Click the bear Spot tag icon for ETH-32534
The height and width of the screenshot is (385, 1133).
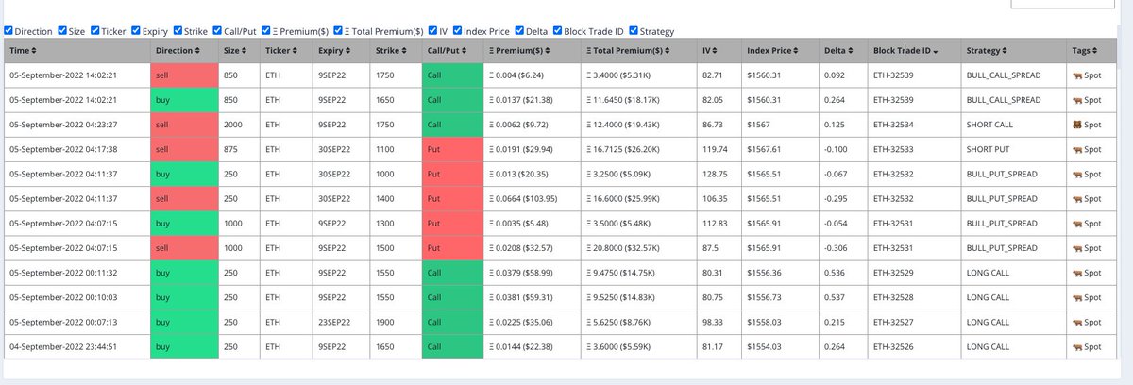tap(1075, 124)
